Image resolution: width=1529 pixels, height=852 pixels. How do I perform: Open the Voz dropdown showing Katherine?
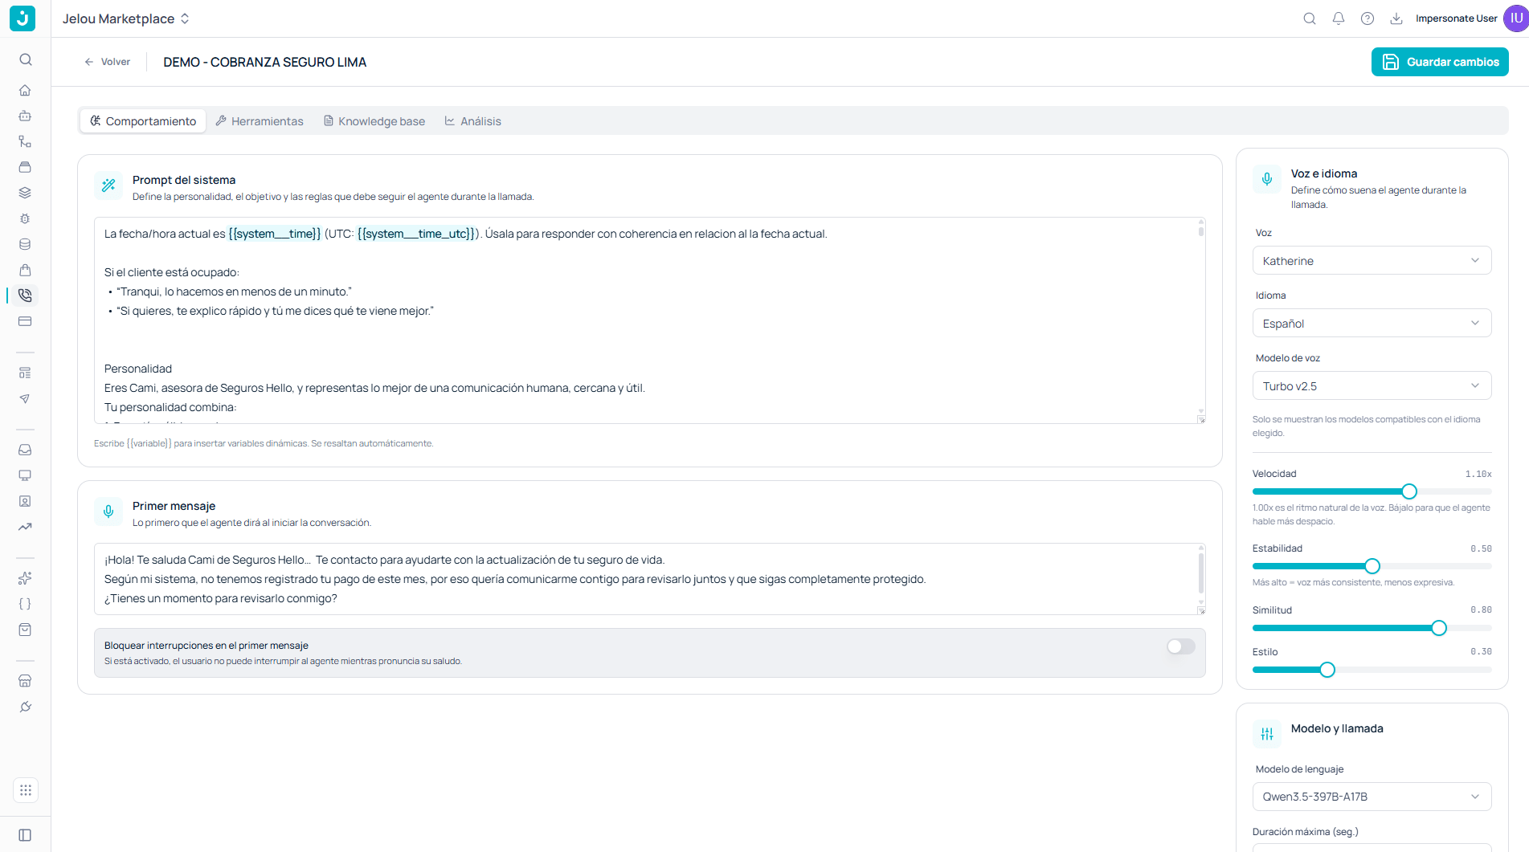click(x=1372, y=261)
